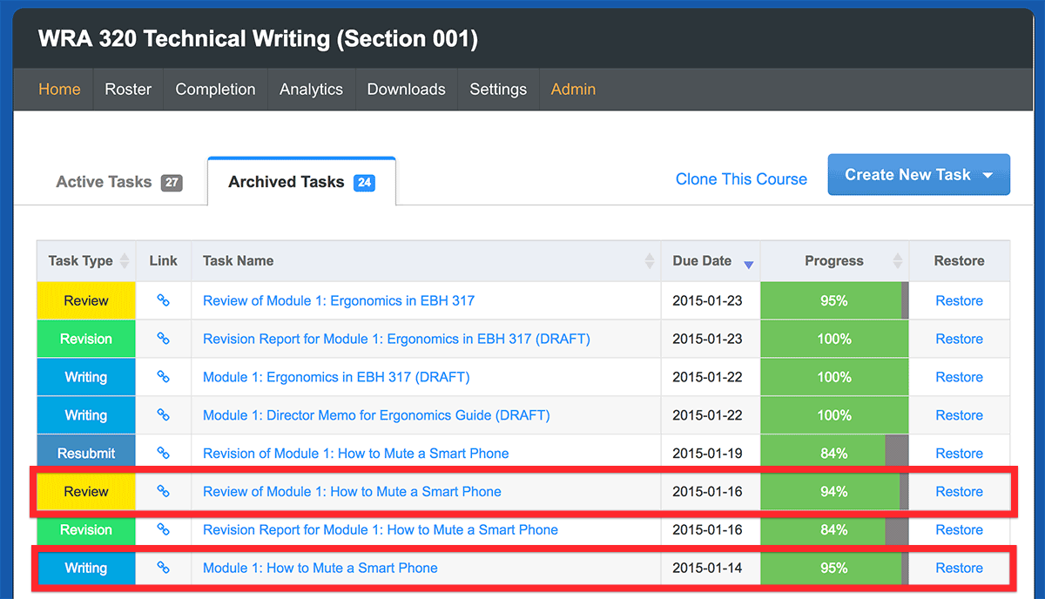Click the Writing type cell due 2015-01-14

point(86,569)
